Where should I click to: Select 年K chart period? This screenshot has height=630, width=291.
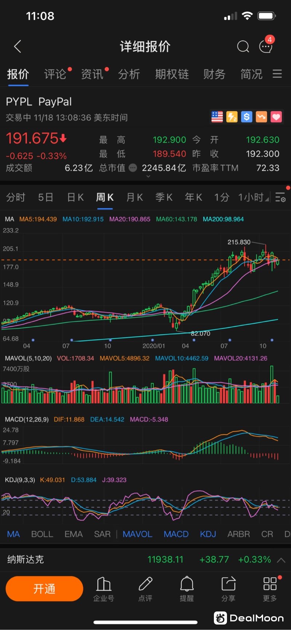pyautogui.click(x=193, y=198)
